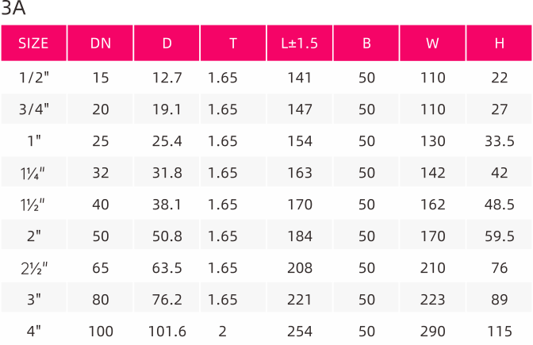The width and height of the screenshot is (533, 345).
Task: Select the 254 length value
Action: tap(300, 332)
